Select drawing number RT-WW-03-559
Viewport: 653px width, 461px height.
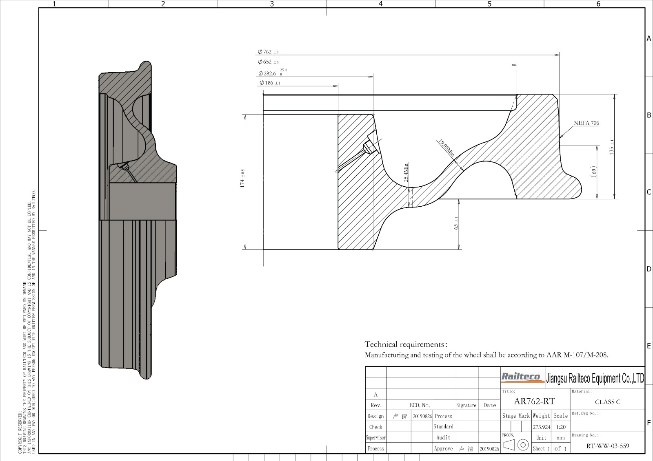(608, 446)
